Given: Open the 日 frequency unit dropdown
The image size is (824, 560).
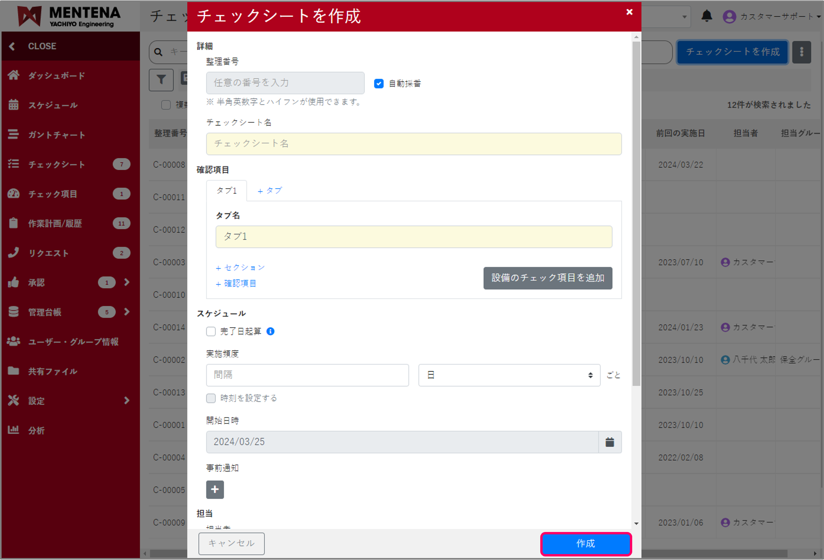Looking at the screenshot, I should (509, 375).
